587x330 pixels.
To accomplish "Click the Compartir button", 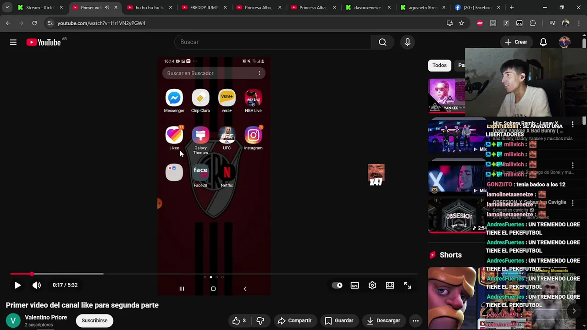I will coord(294,321).
